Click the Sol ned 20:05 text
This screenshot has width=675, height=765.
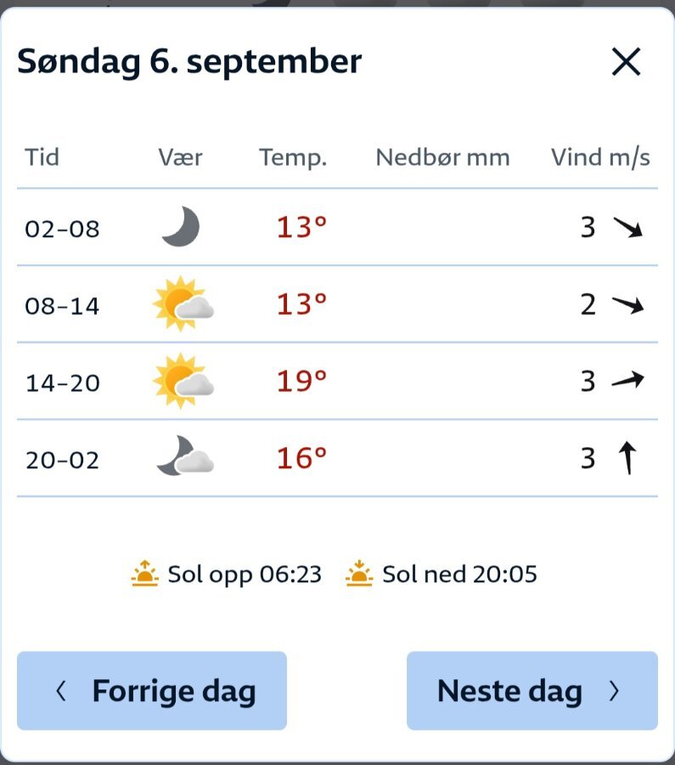pyautogui.click(x=459, y=575)
